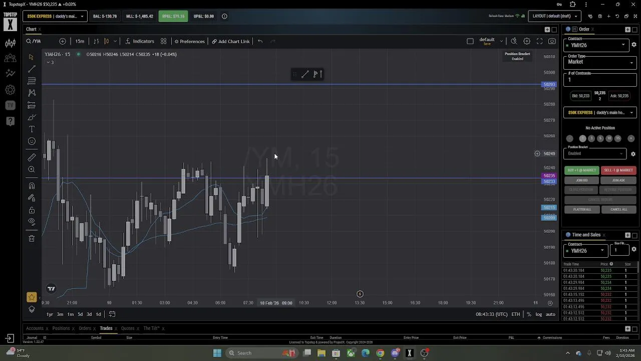This screenshot has width=641, height=361.
Task: Click the FLATTEN ALL button
Action: 582,209
